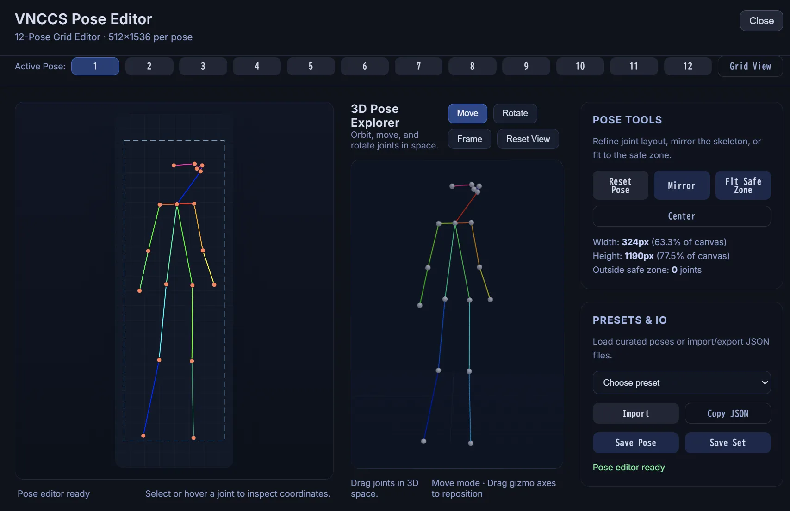Click the Frame button

469,139
